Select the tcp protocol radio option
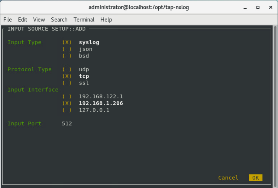The width and height of the screenshot is (278, 188). (67, 76)
